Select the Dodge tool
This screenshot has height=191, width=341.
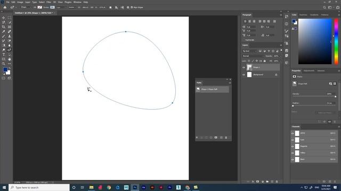(x=4, y=50)
